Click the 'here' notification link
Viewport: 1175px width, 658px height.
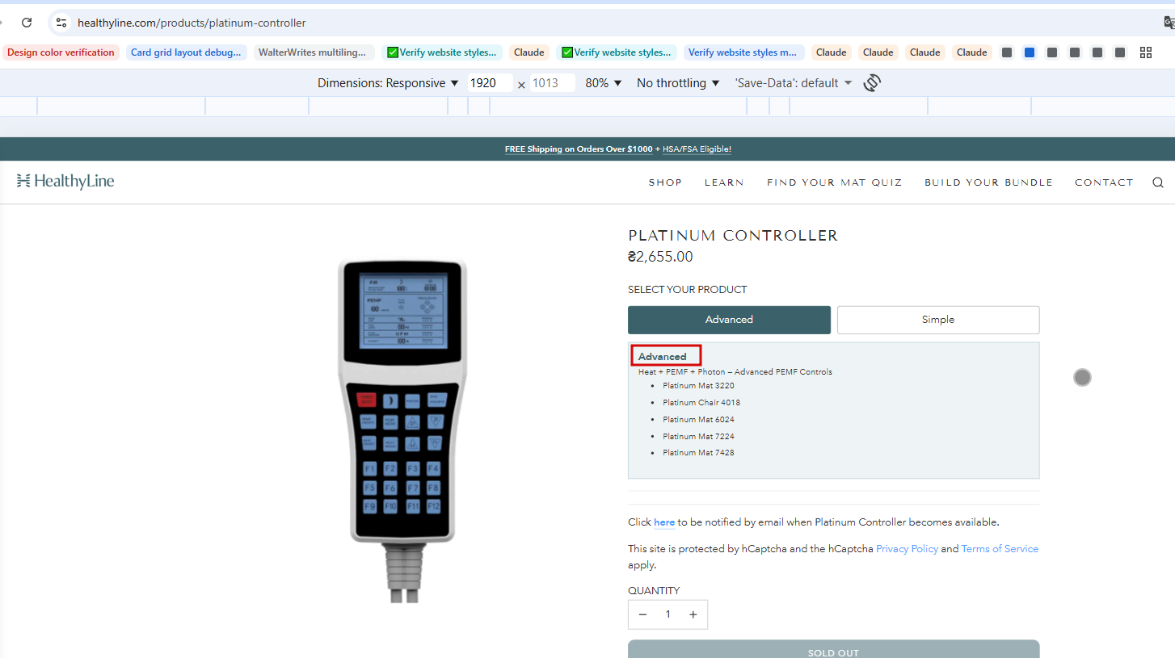click(664, 522)
